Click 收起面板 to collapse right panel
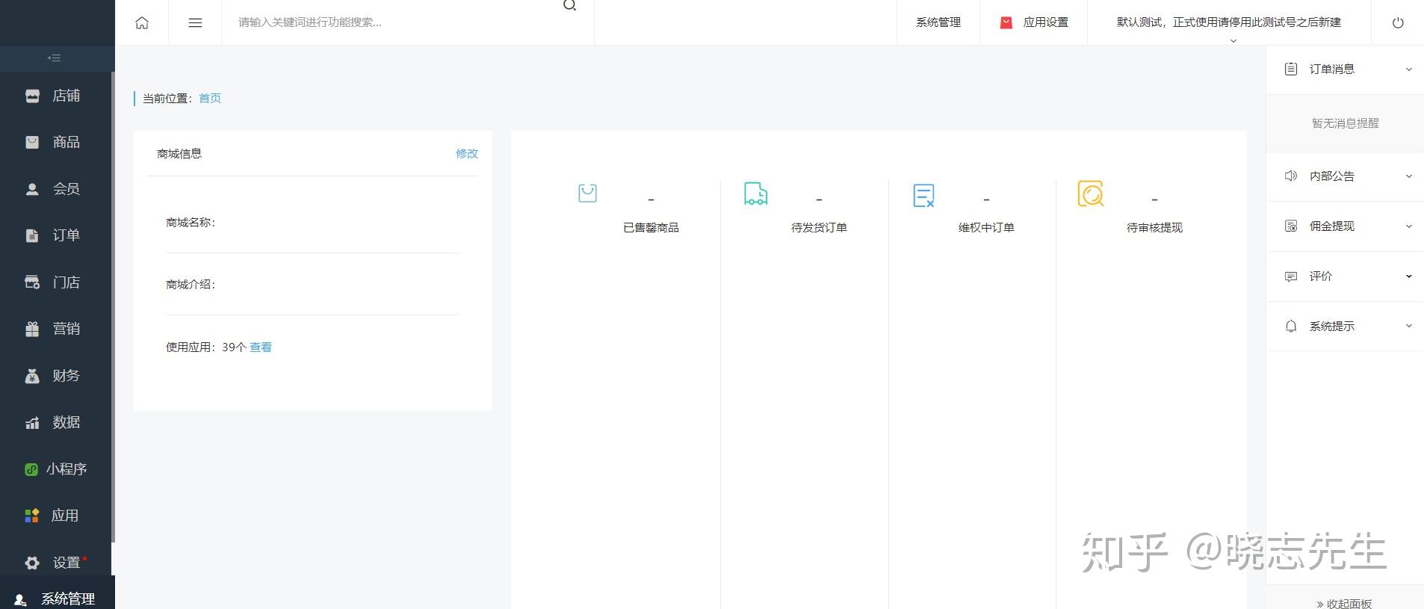Viewport: 1424px width, 609px height. click(x=1345, y=603)
